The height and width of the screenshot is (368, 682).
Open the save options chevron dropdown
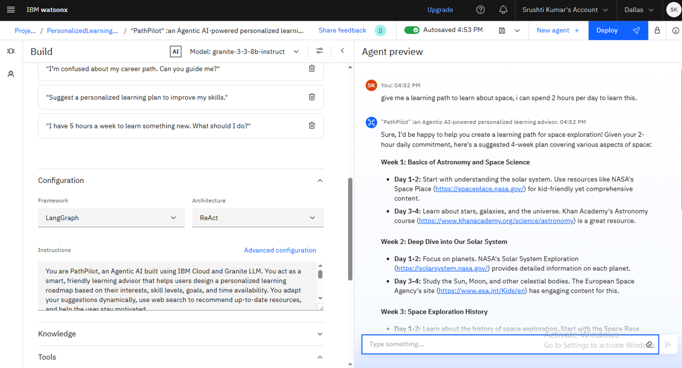pos(517,30)
